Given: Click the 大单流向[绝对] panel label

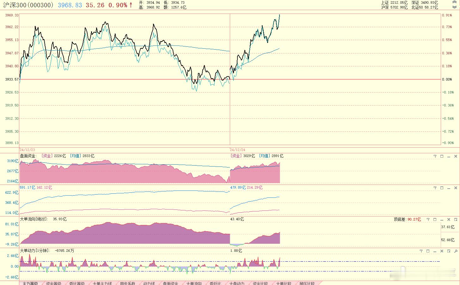Looking at the screenshot, I should pyautogui.click(x=34, y=219).
